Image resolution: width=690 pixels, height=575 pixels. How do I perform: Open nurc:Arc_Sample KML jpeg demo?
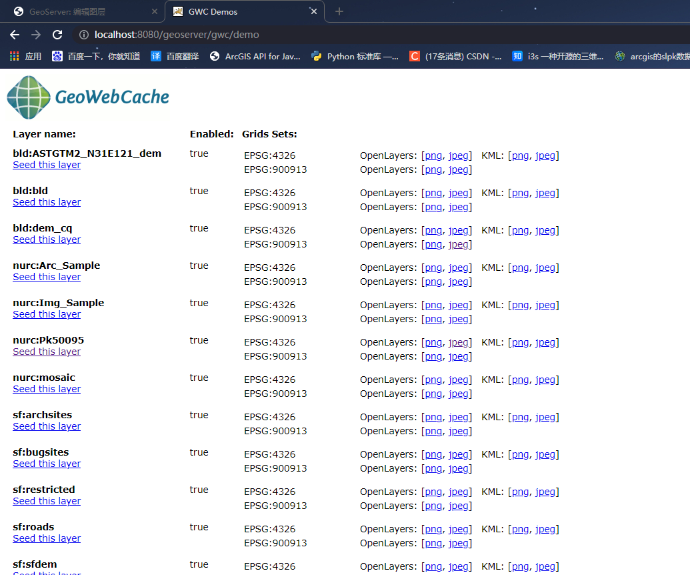click(545, 268)
